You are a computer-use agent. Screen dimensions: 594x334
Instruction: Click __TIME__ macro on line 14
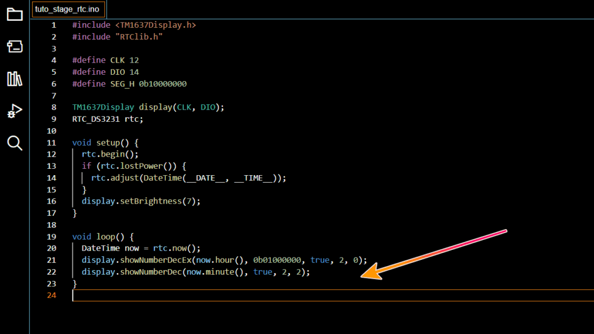pos(253,178)
